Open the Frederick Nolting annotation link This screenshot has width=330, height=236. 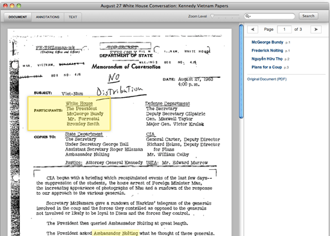pyautogui.click(x=267, y=51)
